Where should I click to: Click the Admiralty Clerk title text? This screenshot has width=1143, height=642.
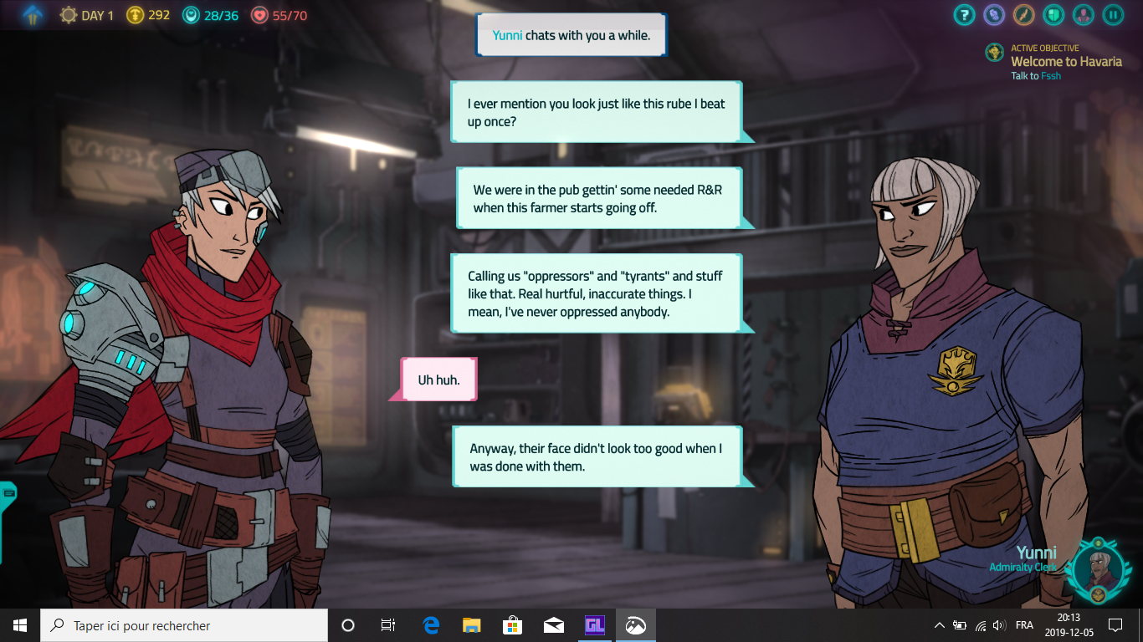(1023, 568)
